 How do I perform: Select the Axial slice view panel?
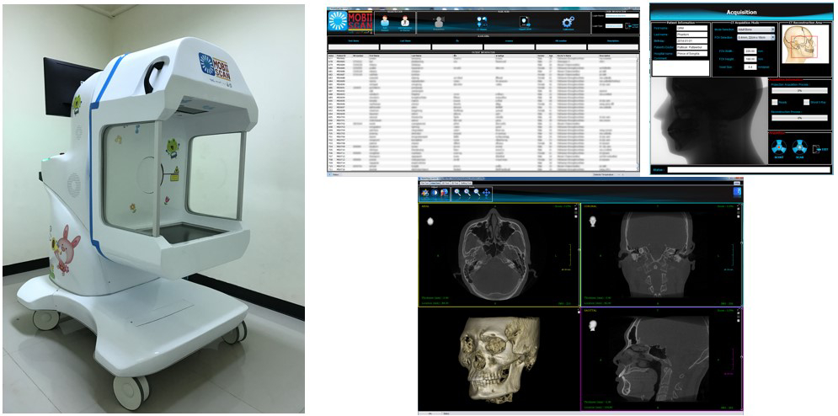click(x=498, y=255)
